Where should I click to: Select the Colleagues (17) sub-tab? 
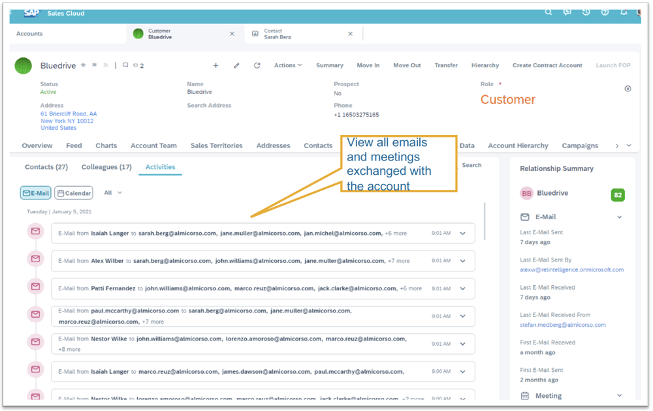106,167
